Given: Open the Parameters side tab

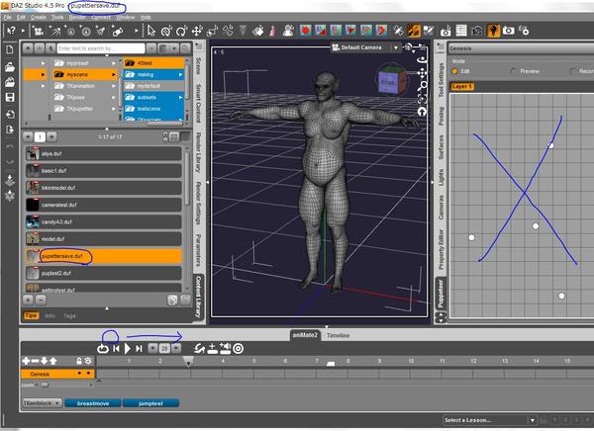Looking at the screenshot, I should pyautogui.click(x=198, y=250).
